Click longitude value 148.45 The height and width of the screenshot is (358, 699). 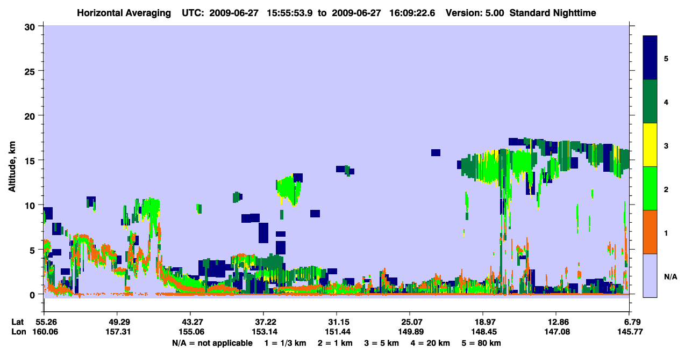coord(482,332)
